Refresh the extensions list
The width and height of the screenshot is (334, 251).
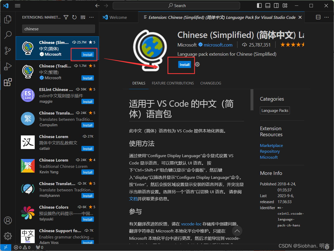74,17
